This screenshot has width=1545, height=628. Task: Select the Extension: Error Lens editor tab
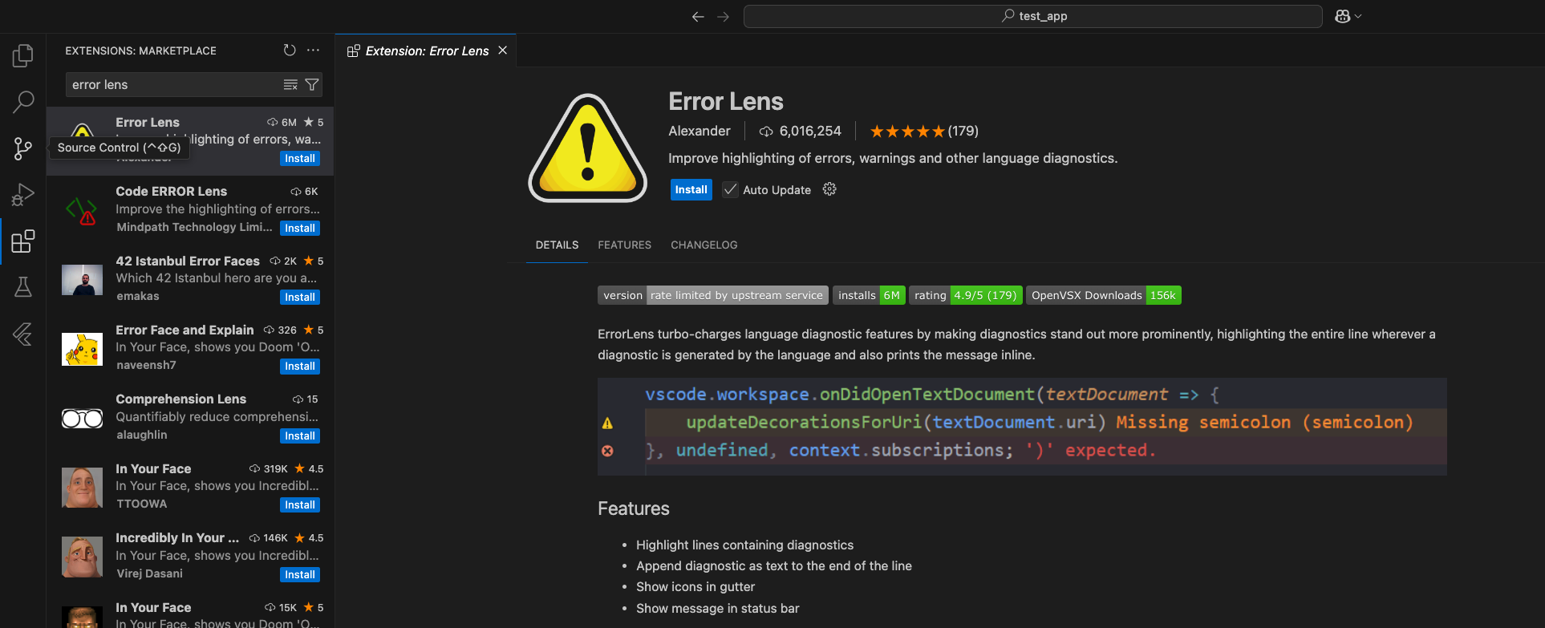click(x=426, y=51)
